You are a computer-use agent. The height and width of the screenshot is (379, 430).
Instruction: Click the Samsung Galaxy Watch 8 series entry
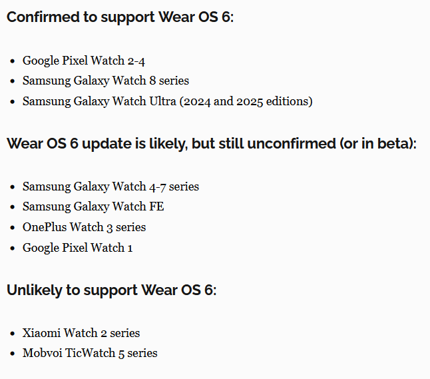106,81
